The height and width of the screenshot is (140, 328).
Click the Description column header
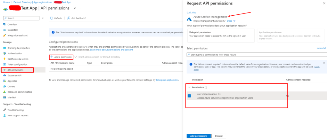click(x=107, y=63)
